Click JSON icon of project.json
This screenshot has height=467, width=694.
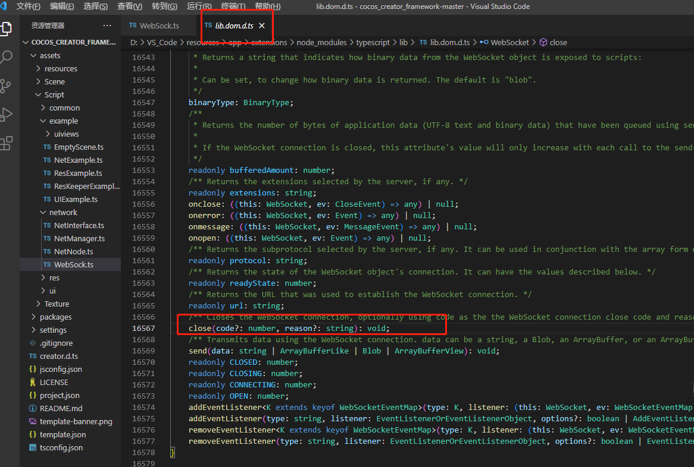click(x=33, y=396)
